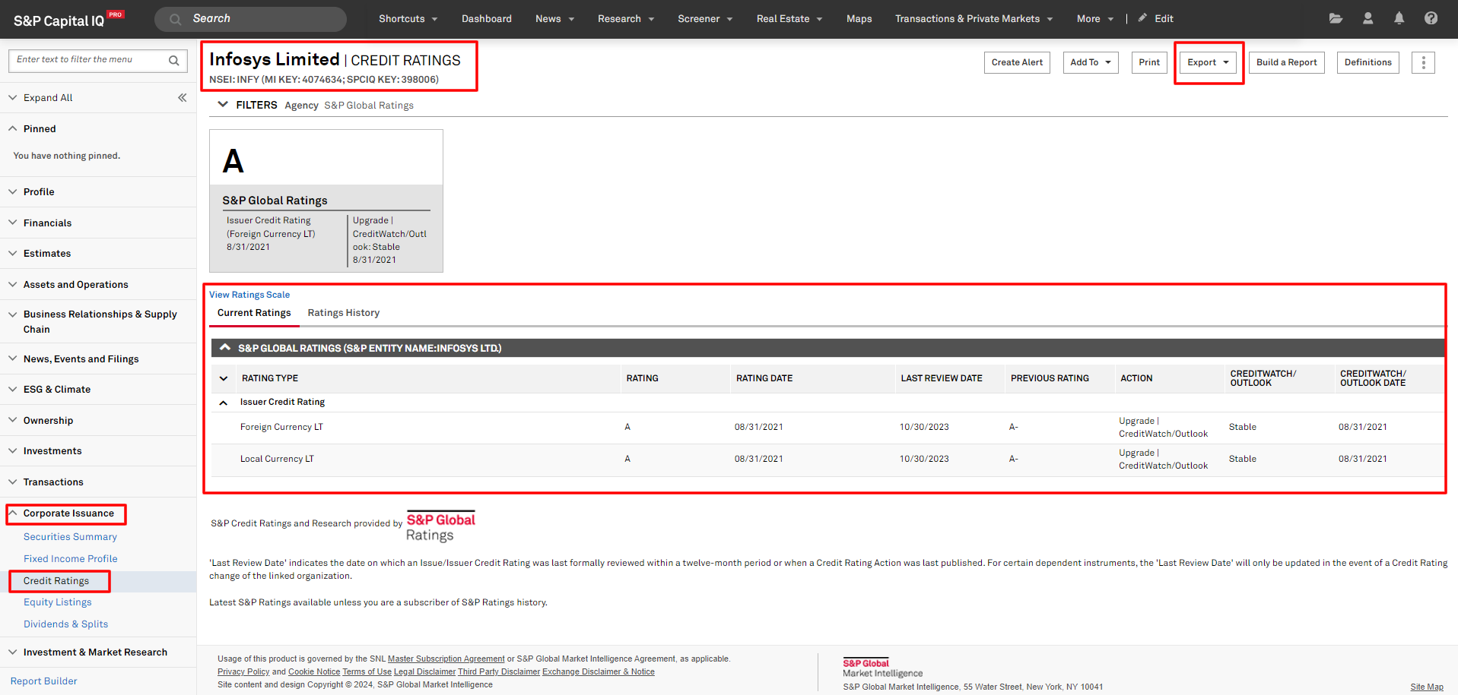Collapse the S&P Global Ratings table header
1458x695 pixels.
point(225,348)
